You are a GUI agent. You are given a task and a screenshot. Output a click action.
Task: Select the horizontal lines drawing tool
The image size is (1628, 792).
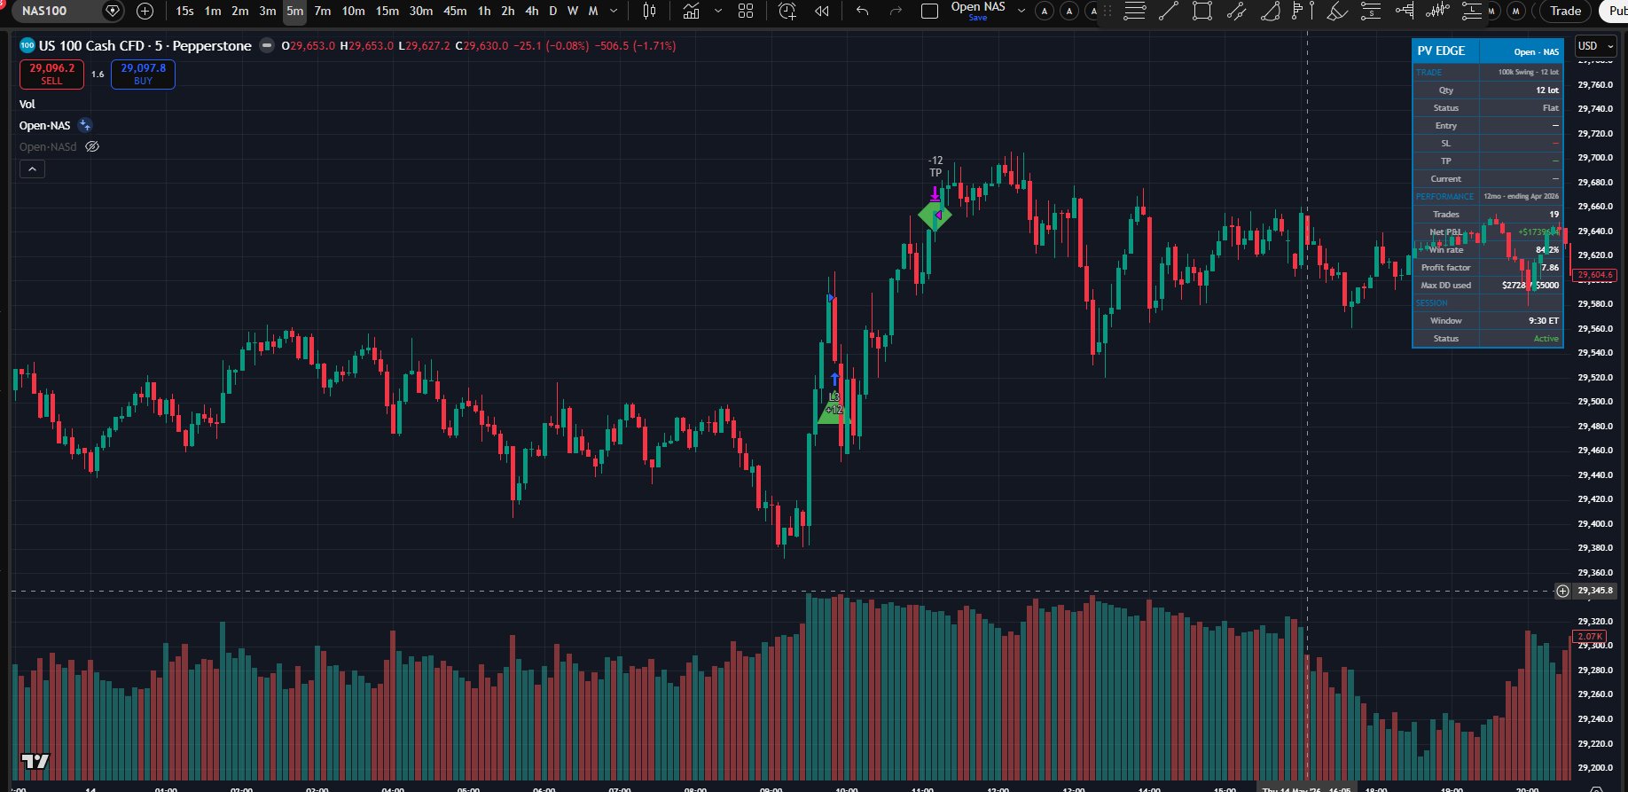[1134, 11]
